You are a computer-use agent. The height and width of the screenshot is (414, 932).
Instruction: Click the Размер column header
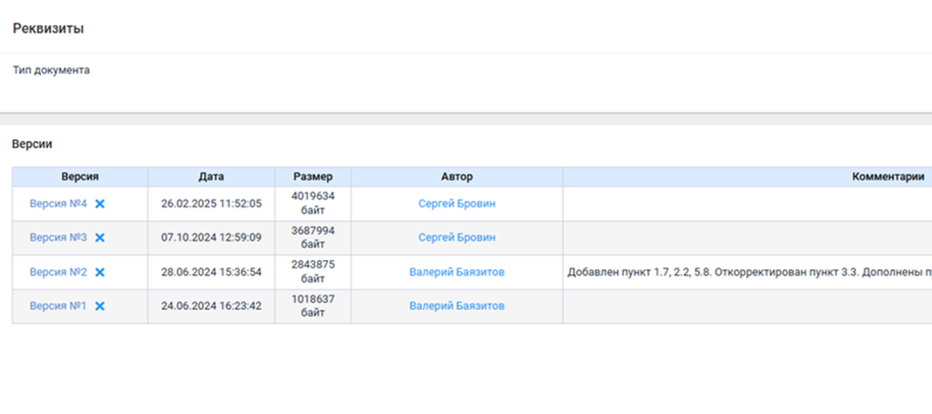(x=313, y=177)
